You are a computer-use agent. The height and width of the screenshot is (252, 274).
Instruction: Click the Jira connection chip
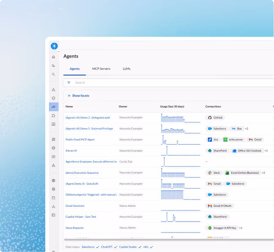(213, 140)
